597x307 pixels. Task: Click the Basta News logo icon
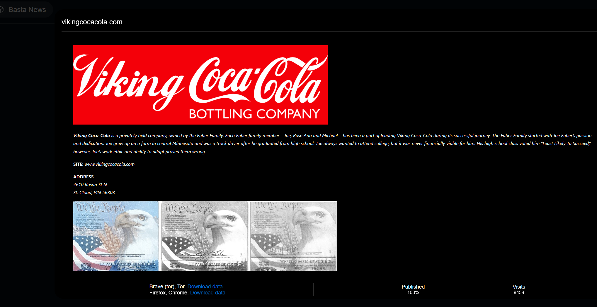click(1, 10)
